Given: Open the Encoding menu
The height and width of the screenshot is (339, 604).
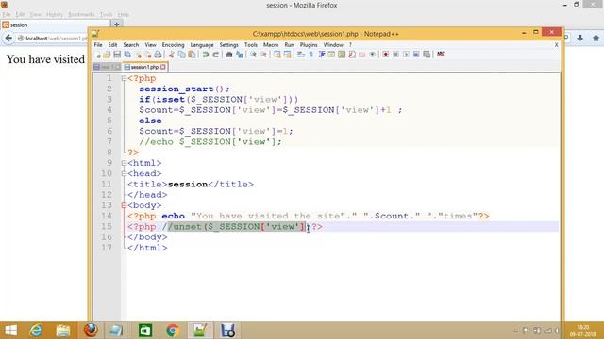Looking at the screenshot, I should pos(173,45).
